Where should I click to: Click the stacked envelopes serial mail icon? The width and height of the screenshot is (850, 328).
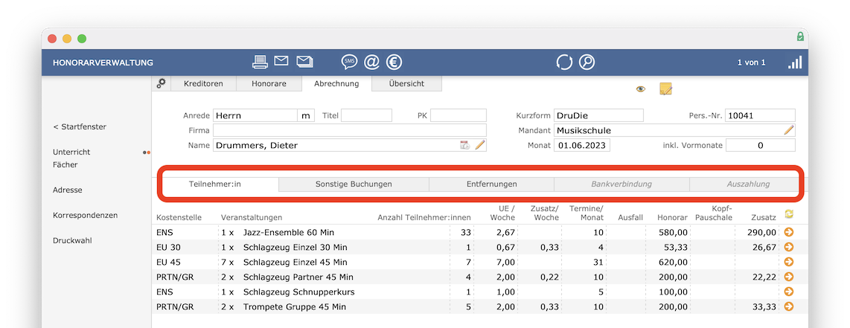tap(304, 62)
